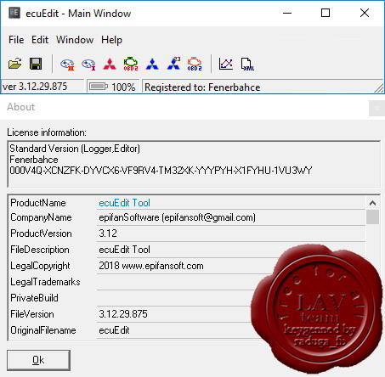Select the Subaru I logger icon

click(x=88, y=64)
